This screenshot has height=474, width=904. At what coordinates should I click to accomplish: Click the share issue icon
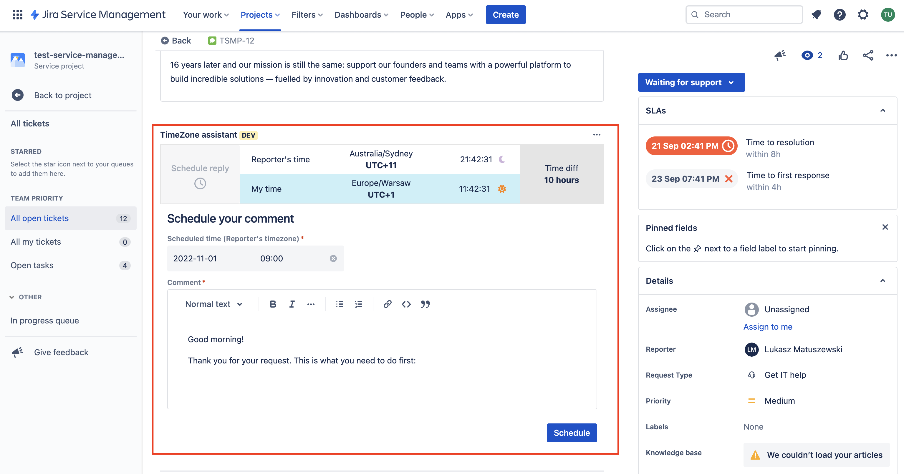click(868, 55)
